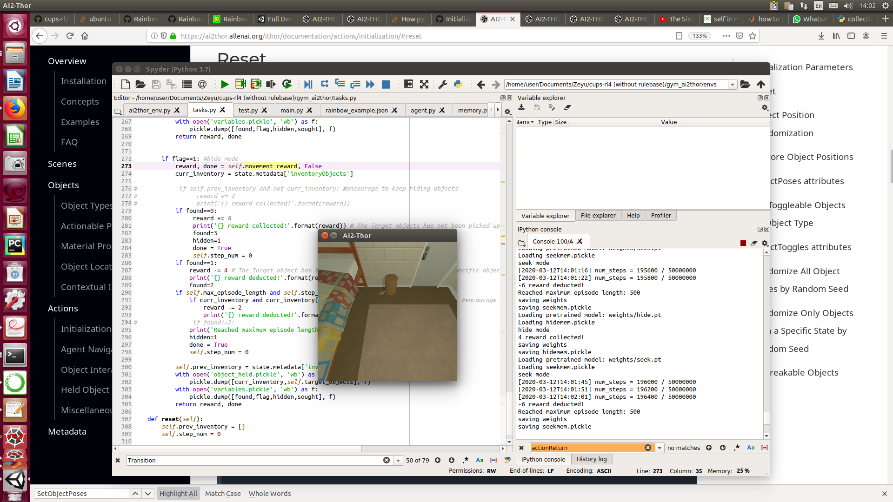This screenshot has width=893, height=502.
Task: Start debugging the file
Action: [x=308, y=84]
